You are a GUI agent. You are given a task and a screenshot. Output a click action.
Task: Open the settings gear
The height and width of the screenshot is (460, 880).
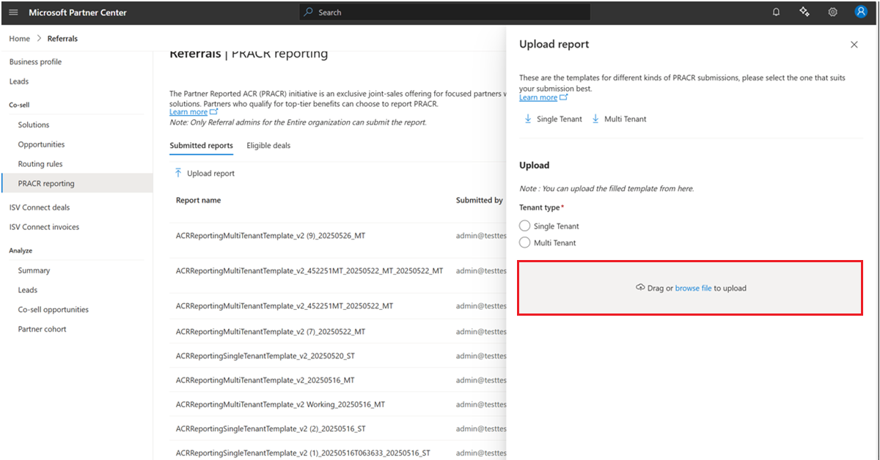833,12
